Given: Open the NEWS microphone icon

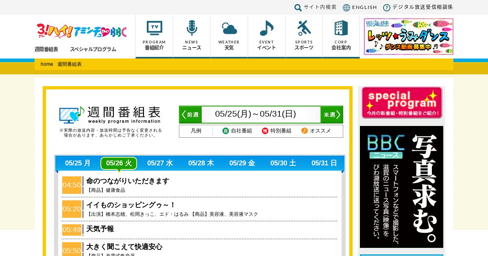Looking at the screenshot, I should (x=192, y=28).
